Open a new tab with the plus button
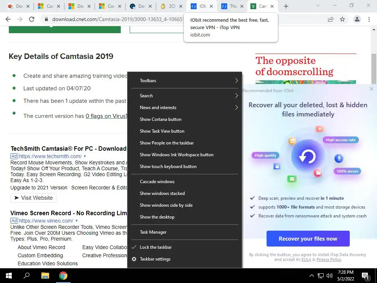The height and width of the screenshot is (283, 377). coord(286,6)
